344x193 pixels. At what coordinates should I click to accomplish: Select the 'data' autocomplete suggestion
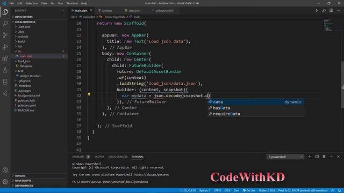tap(256, 102)
